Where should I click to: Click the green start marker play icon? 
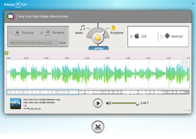pos(6,53)
